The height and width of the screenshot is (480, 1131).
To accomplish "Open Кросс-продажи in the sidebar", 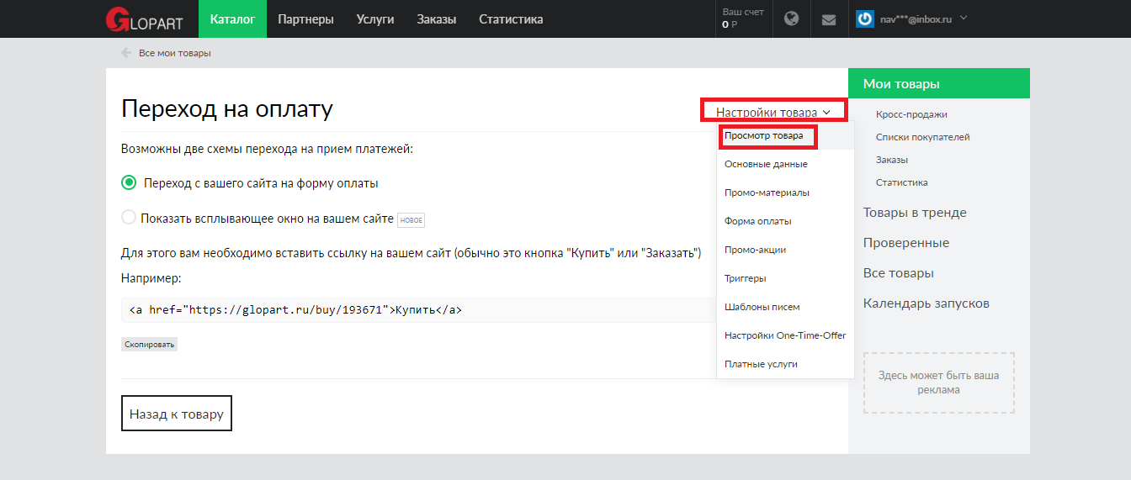I will coord(911,114).
